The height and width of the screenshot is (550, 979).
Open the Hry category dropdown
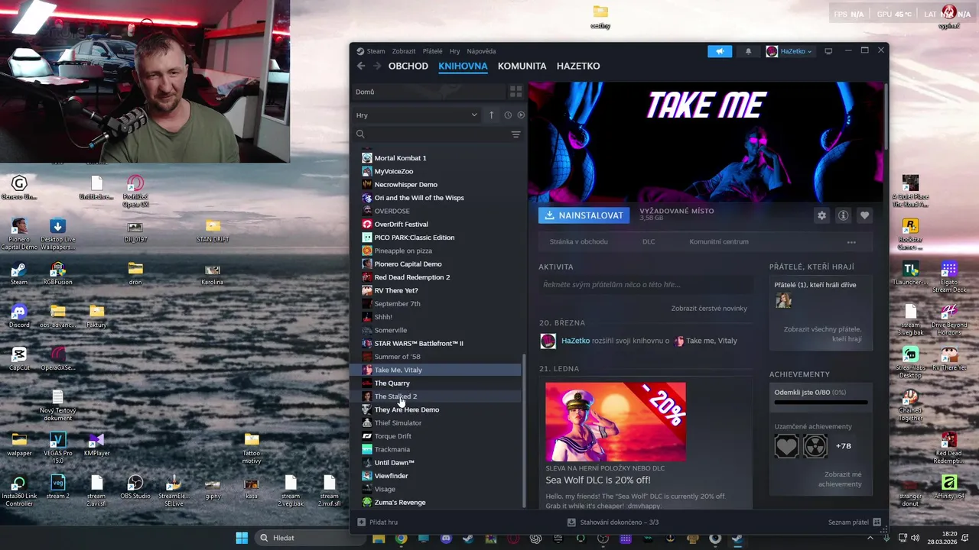pyautogui.click(x=417, y=115)
